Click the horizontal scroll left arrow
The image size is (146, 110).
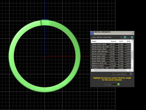(x=92, y=70)
